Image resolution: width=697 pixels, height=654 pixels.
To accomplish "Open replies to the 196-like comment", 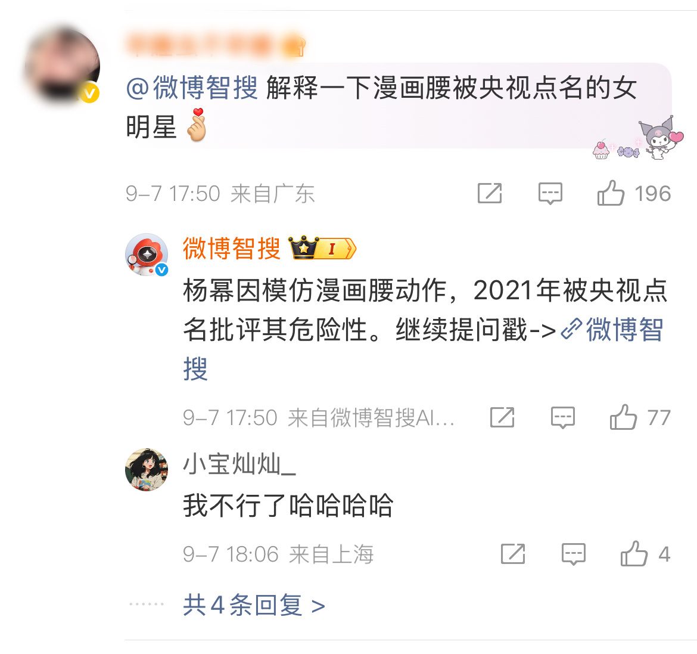I will pos(550,194).
